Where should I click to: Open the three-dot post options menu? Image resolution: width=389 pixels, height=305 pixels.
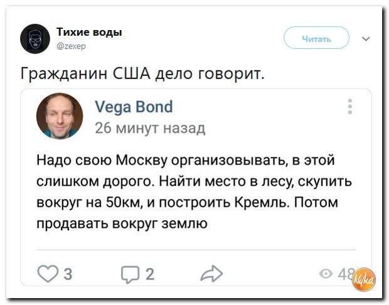point(350,107)
